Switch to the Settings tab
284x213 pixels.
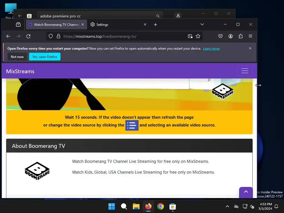pos(116,24)
